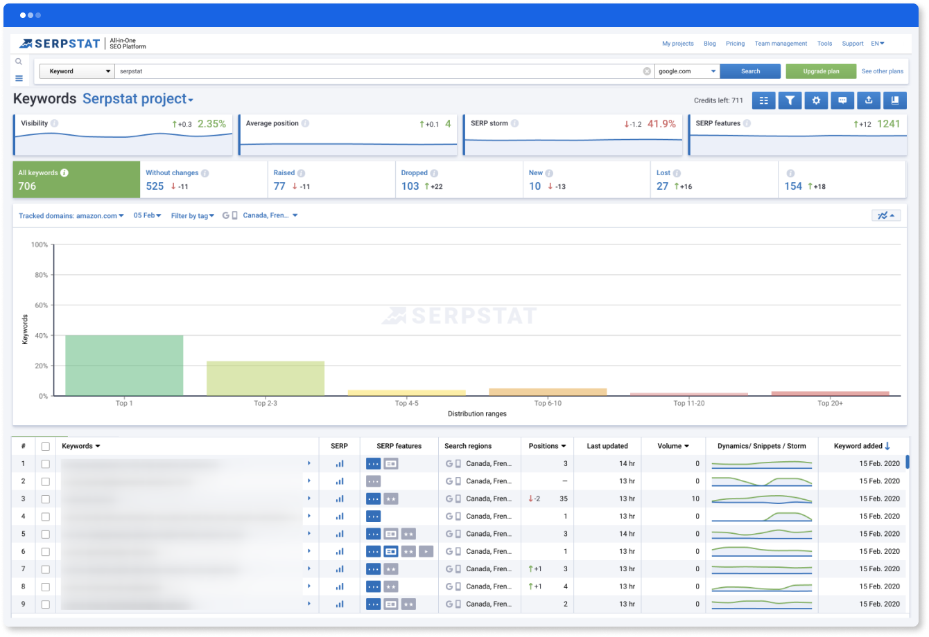929x637 pixels.
Task: Toggle the select-all checkbox in table header
Action: point(46,447)
